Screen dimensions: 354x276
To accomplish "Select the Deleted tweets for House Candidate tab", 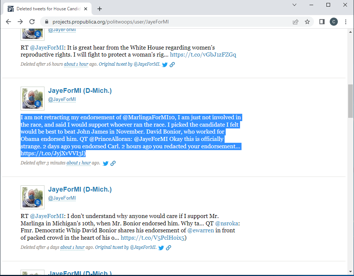I will (47, 9).
